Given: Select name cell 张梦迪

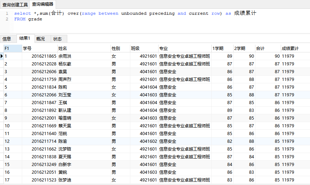Looking at the screenshot, I should 84,180.
